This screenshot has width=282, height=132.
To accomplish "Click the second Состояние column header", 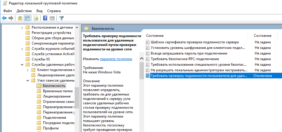I will [x=262, y=36].
